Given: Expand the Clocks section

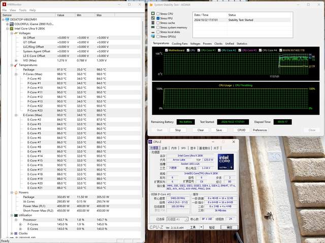Looking at the screenshot, I should pos(12,233).
